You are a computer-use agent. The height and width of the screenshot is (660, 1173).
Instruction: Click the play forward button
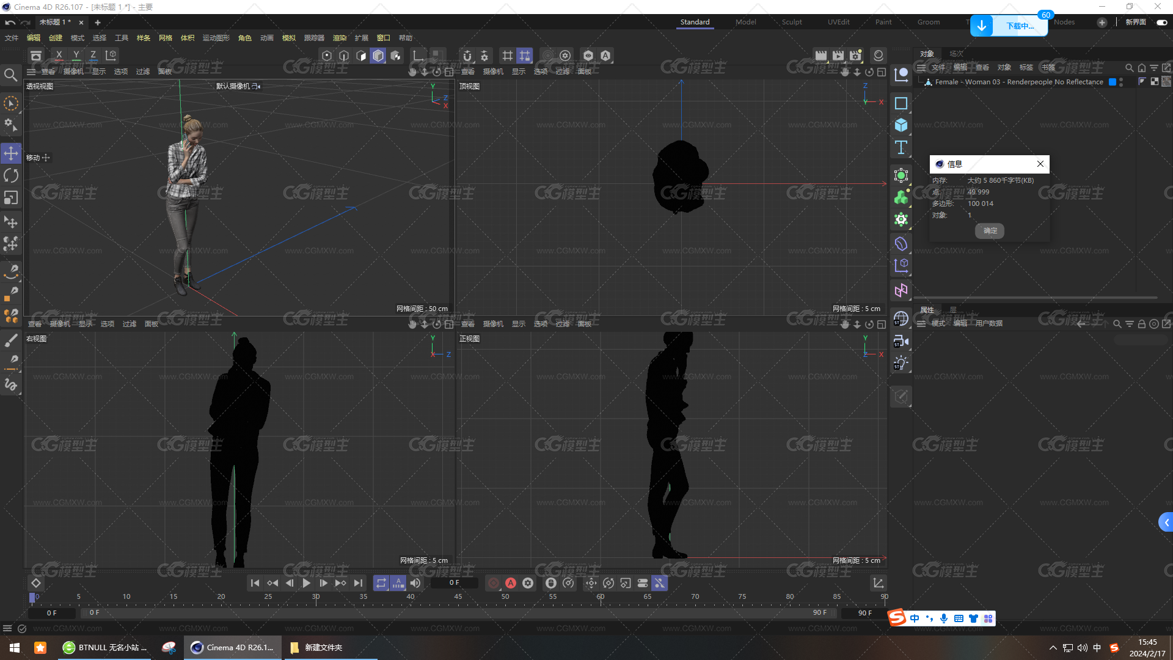coord(307,583)
